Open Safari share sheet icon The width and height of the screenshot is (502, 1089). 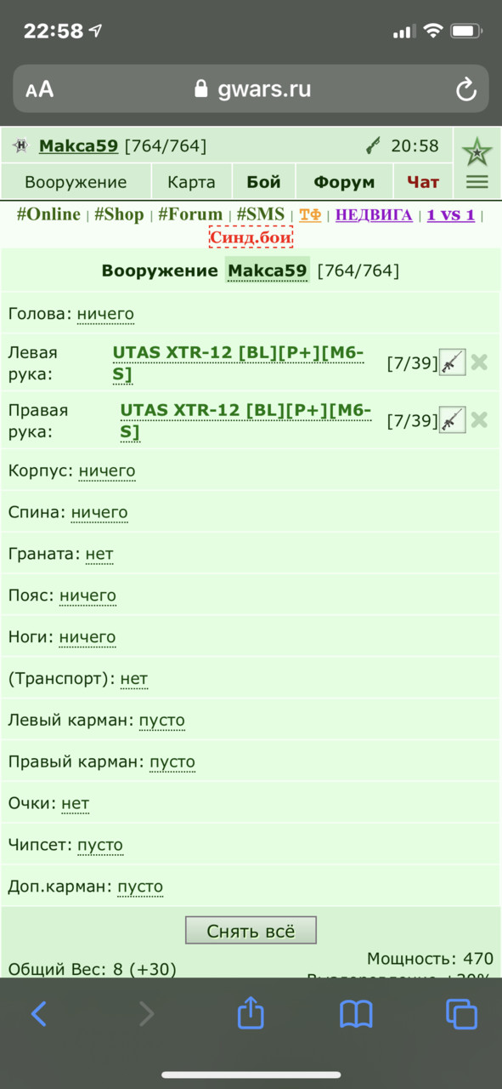pyautogui.click(x=251, y=1012)
